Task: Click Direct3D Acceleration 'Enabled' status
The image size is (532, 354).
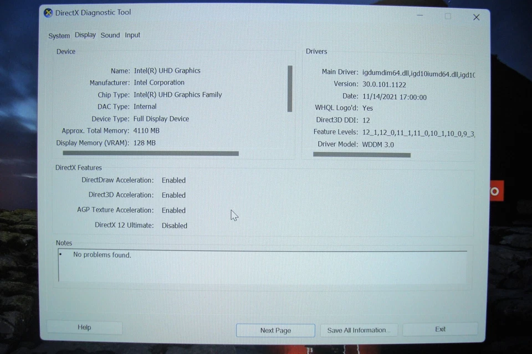Action: pyautogui.click(x=173, y=195)
